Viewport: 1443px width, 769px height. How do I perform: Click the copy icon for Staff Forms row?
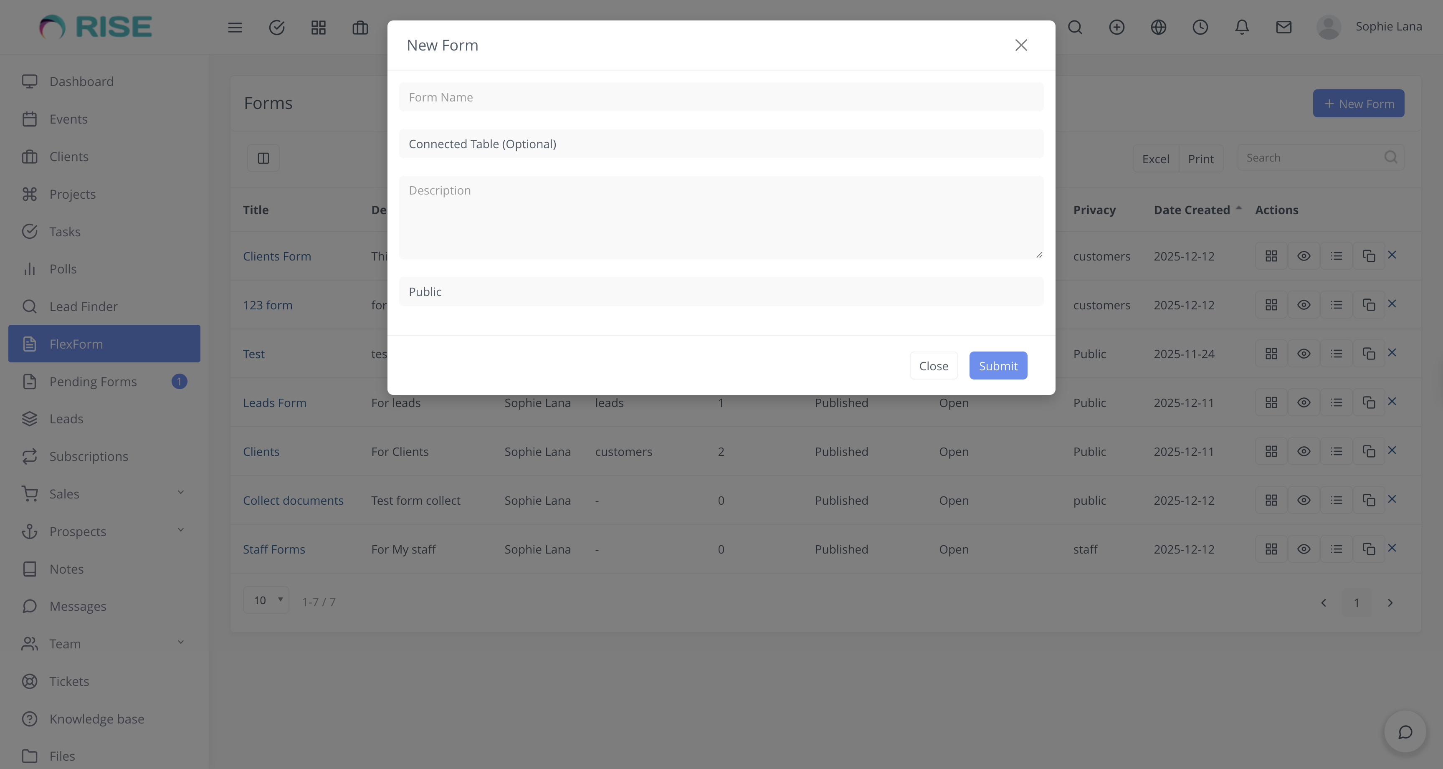pos(1369,549)
